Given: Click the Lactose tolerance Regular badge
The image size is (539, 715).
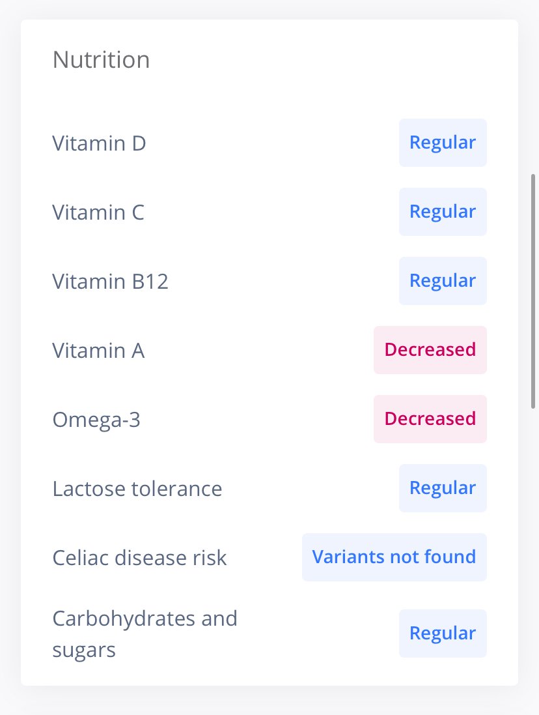Looking at the screenshot, I should [443, 488].
